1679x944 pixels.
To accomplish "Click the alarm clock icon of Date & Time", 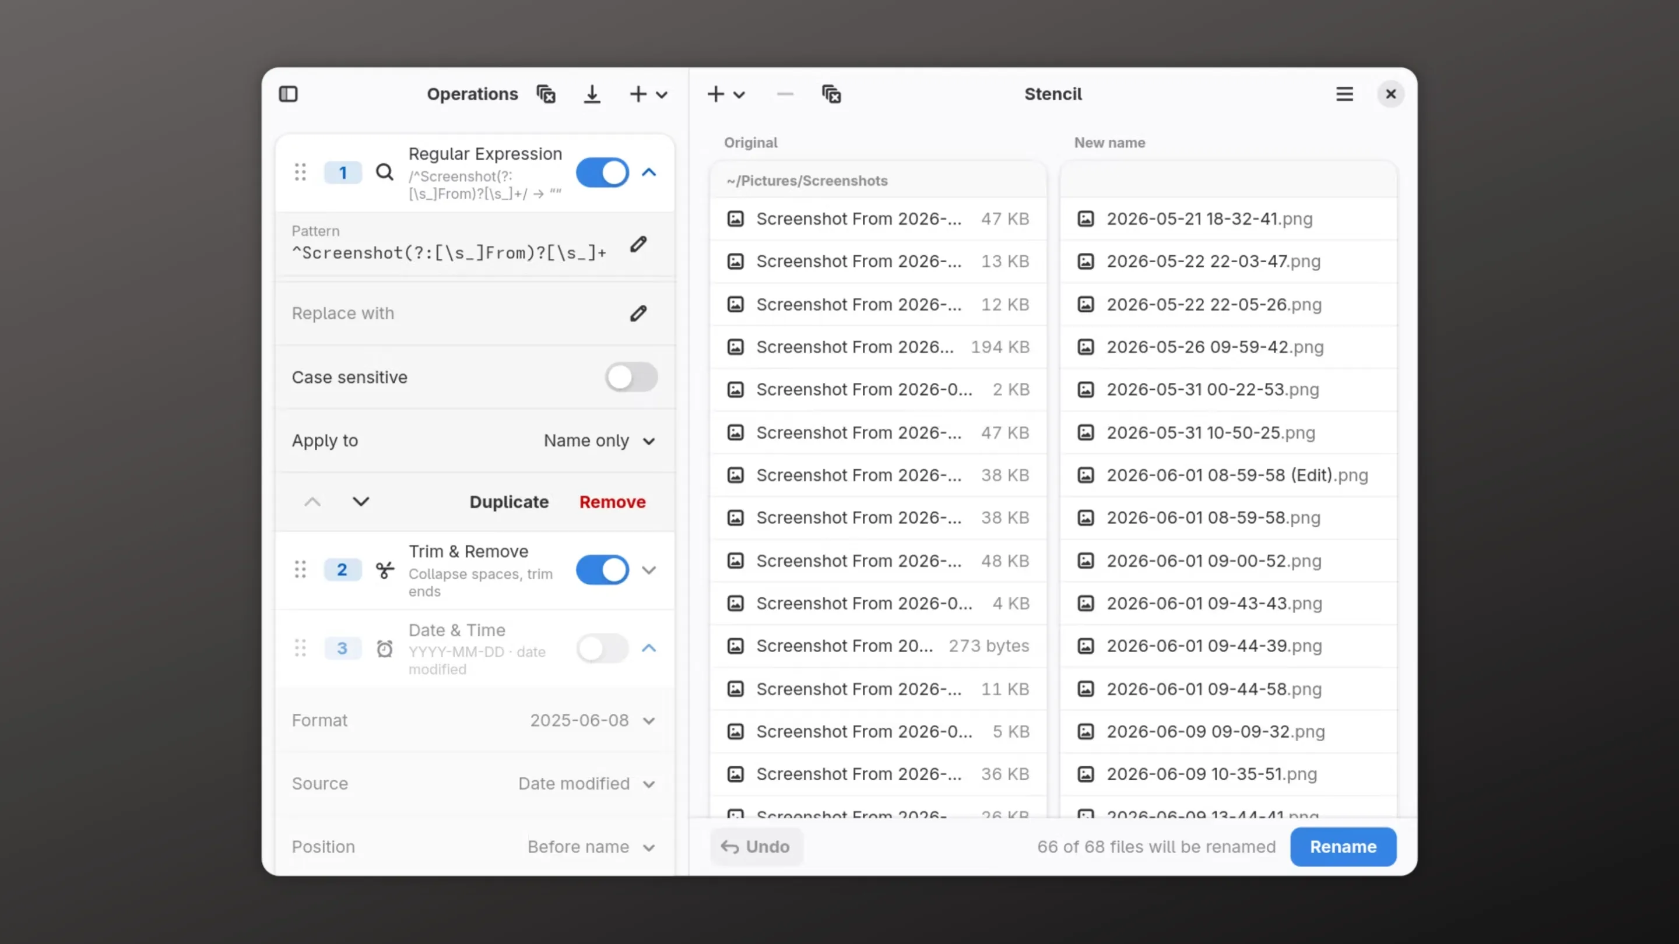I will (x=385, y=648).
